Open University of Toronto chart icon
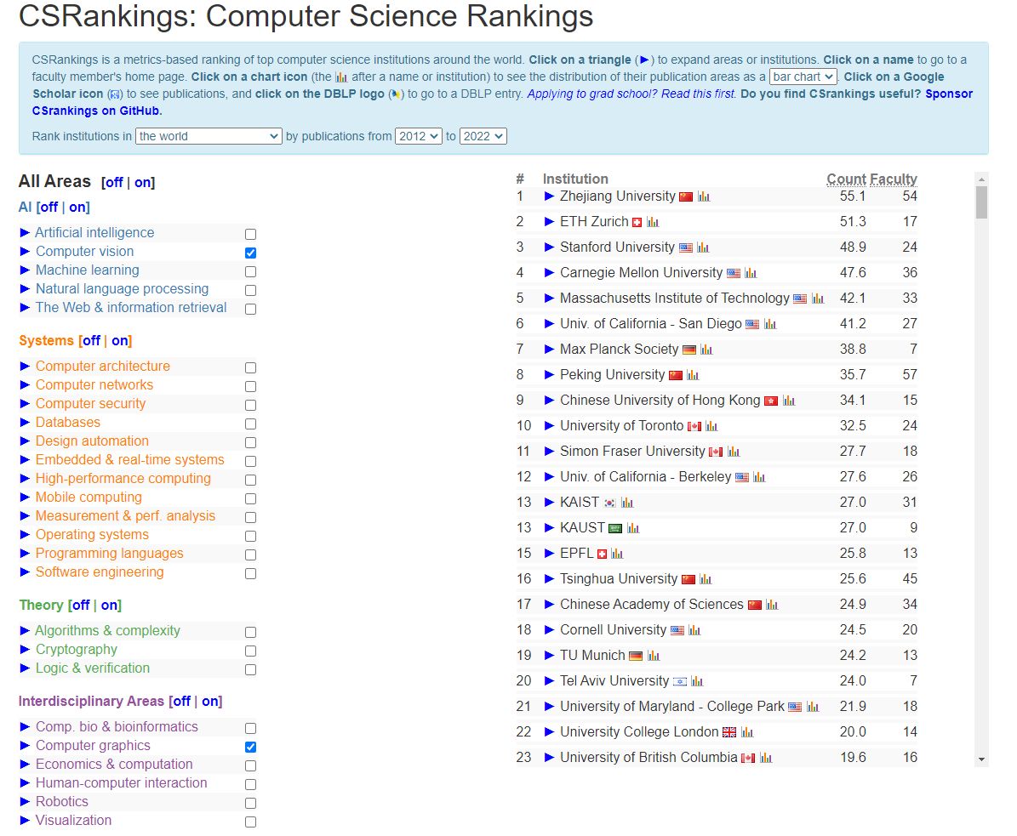The width and height of the screenshot is (1017, 836). 711,426
